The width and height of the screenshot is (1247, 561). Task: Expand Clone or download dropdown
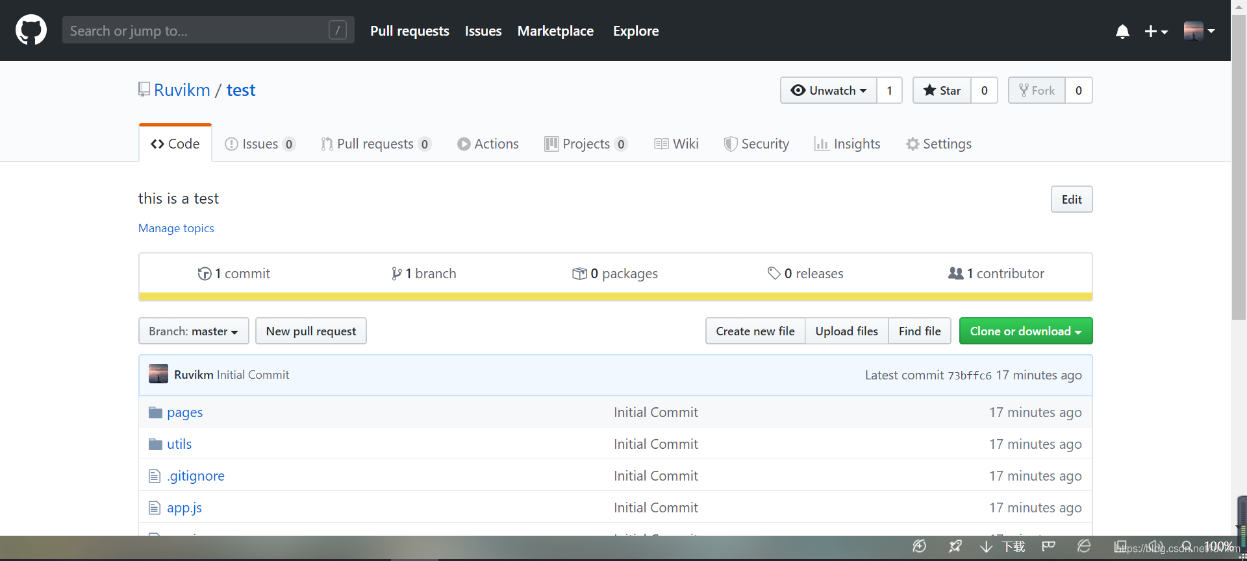(1026, 331)
